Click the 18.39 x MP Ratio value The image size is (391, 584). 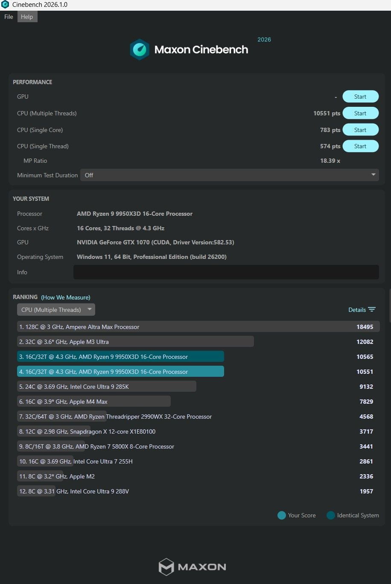pyautogui.click(x=330, y=161)
